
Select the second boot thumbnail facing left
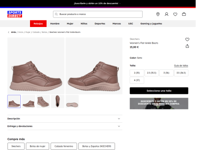click(x=29, y=101)
